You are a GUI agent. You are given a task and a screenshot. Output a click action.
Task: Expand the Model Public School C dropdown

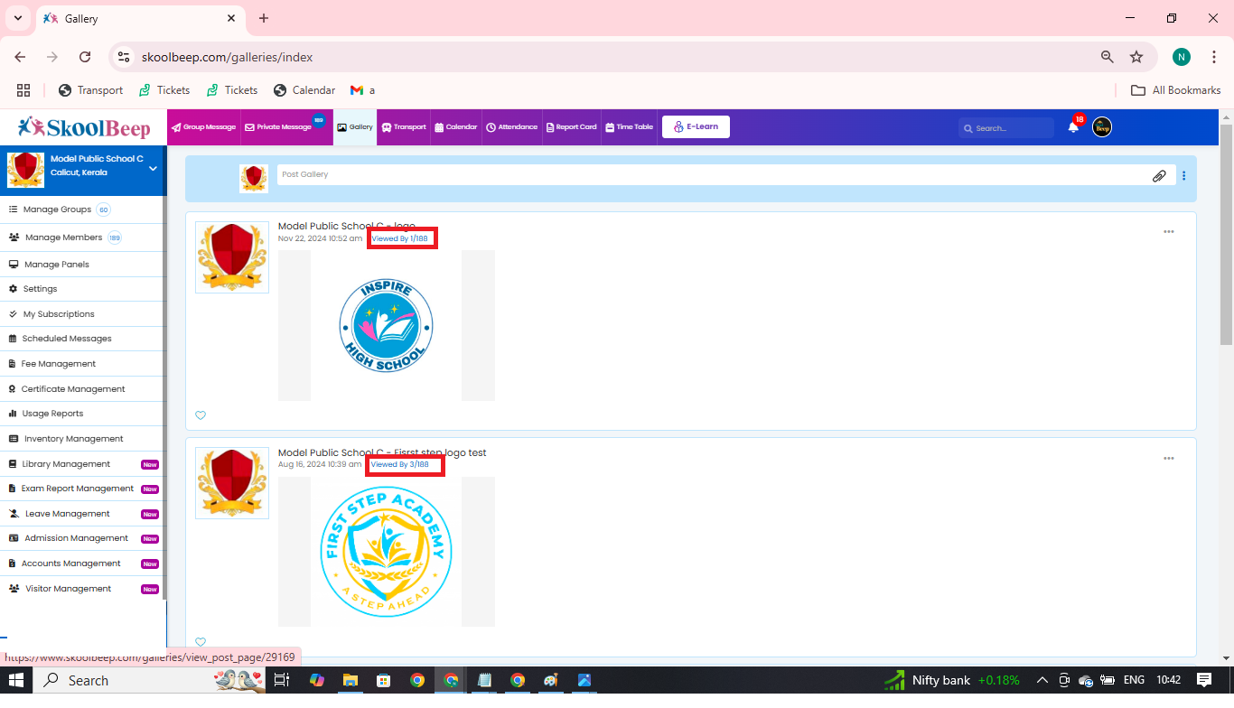pos(153,169)
